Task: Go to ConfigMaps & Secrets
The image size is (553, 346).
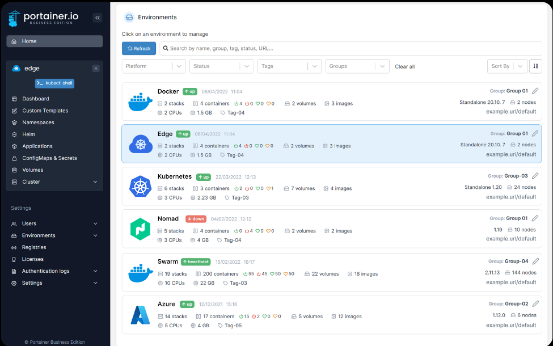Action: (49, 158)
